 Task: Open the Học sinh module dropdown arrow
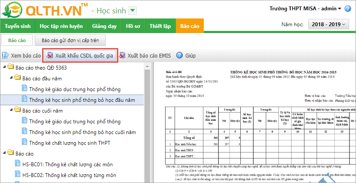[132, 10]
